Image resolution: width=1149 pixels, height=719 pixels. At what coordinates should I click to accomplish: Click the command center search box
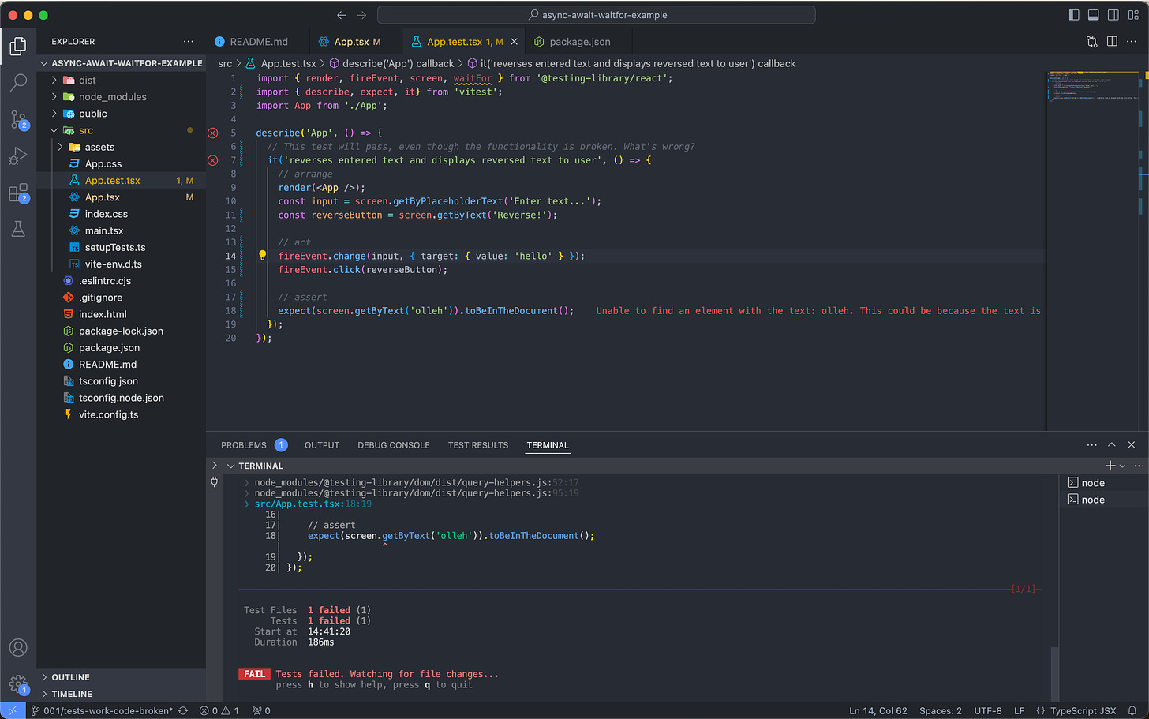pos(597,15)
